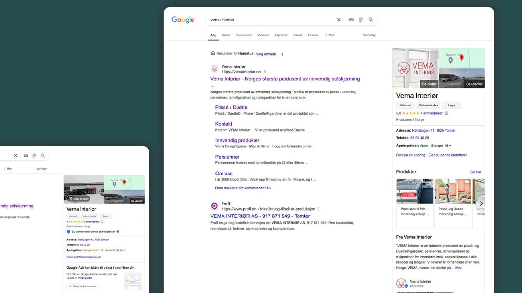
Task: Click the Vema Interiør på Google profile logo
Action: click(402, 283)
